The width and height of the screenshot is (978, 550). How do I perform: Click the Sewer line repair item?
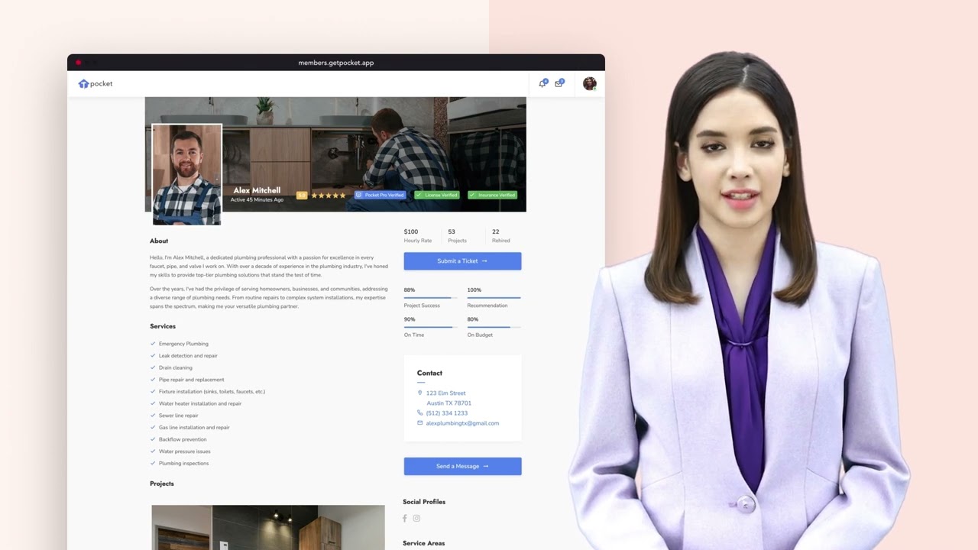(179, 416)
